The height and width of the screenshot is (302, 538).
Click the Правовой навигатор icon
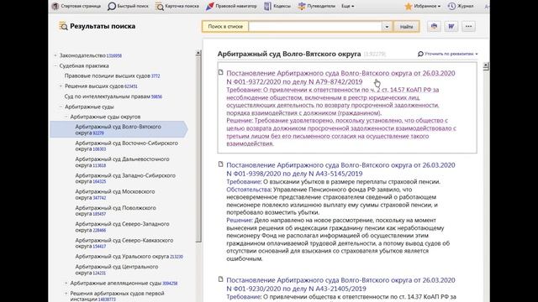pos(209,6)
